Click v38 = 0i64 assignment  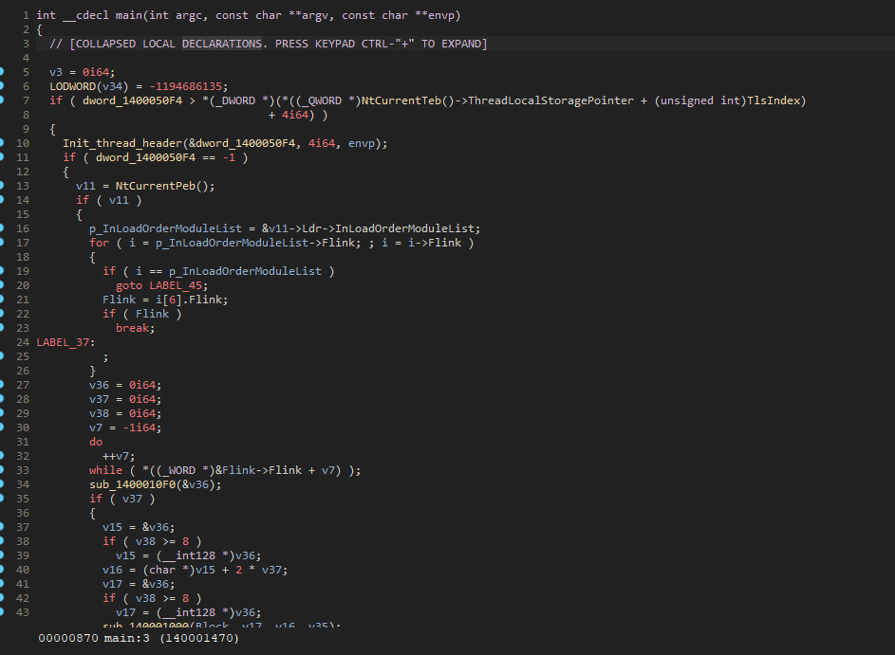pyautogui.click(x=125, y=413)
